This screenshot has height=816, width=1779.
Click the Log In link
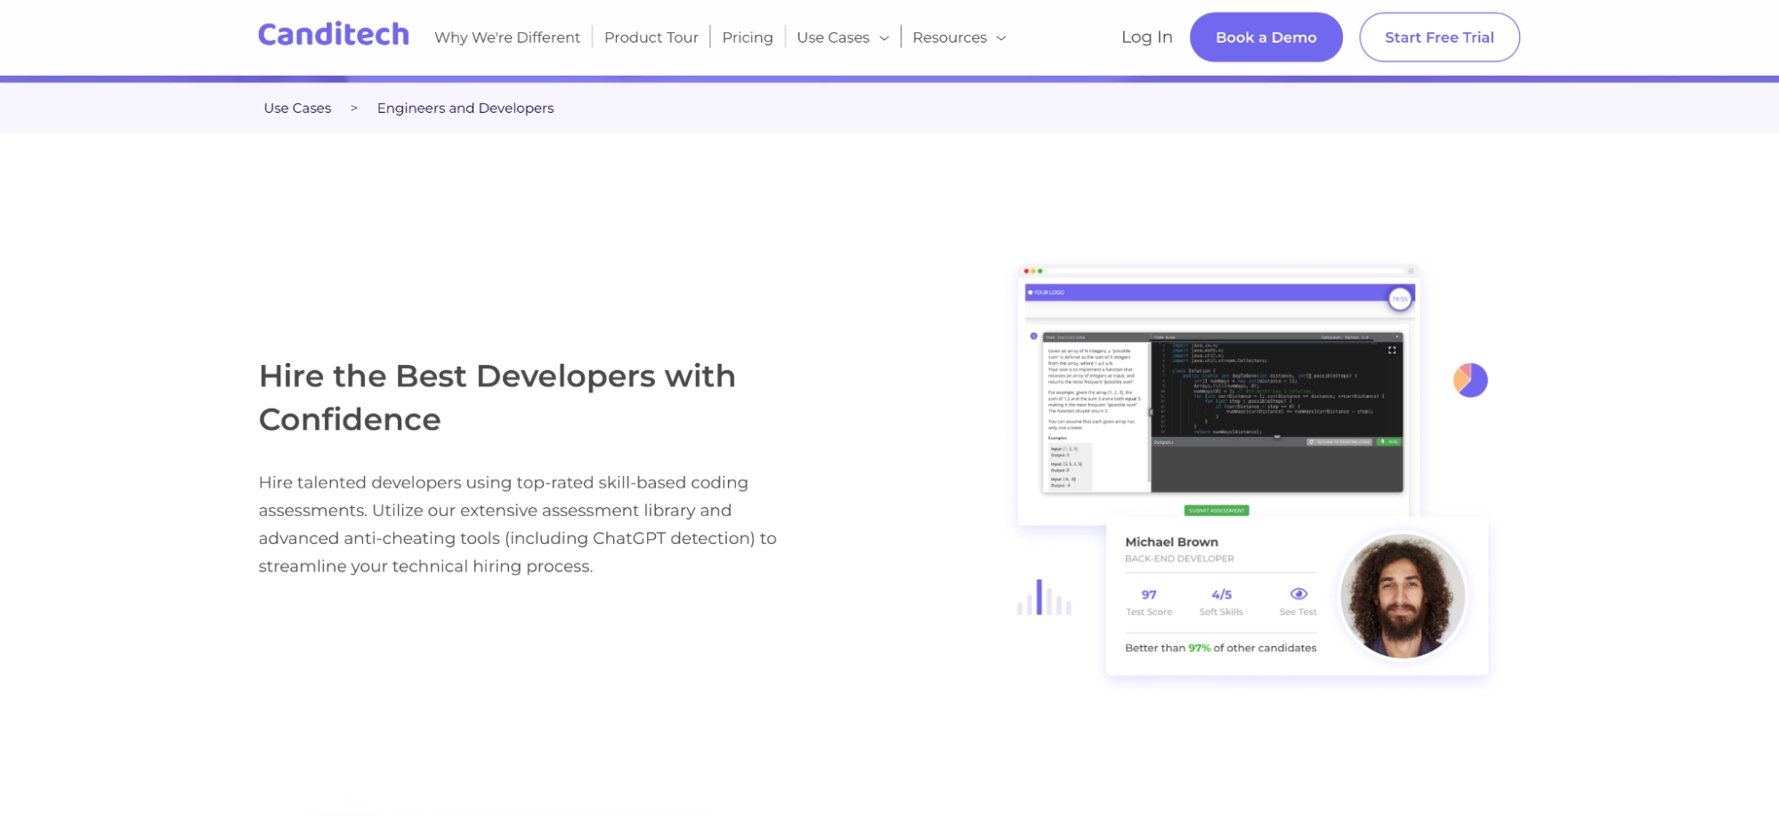pyautogui.click(x=1147, y=36)
